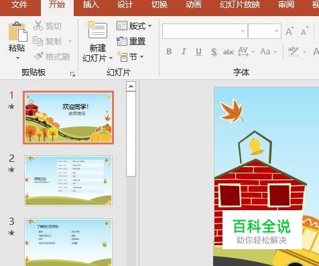Image resolution: width=319 pixels, height=266 pixels.
Task: Click the Cut (剪切) scissors button
Action: click(x=47, y=26)
